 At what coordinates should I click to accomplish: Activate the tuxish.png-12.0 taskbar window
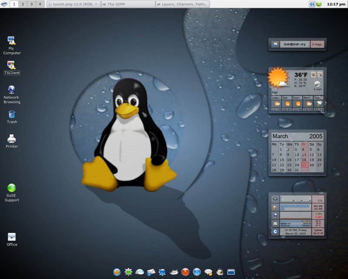click(74, 4)
